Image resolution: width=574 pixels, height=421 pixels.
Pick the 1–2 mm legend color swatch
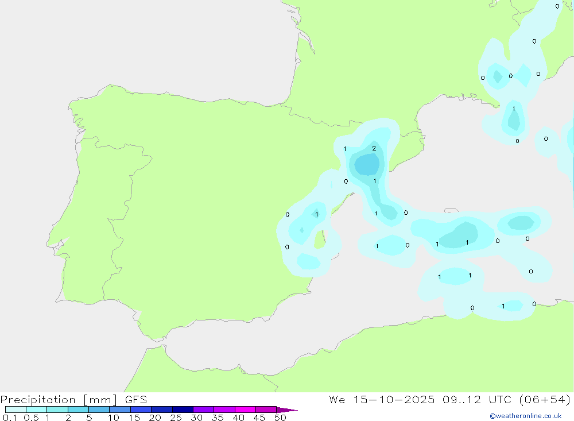[57, 410]
